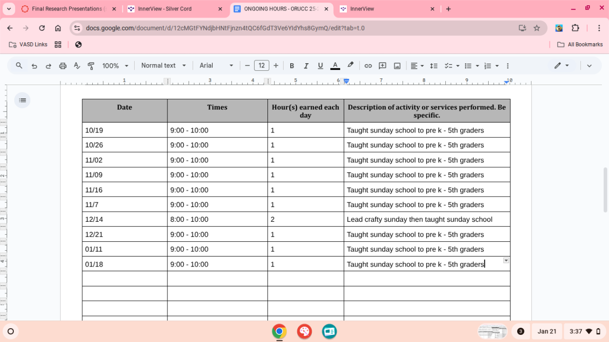Screen dimensions: 609x342
Task: Click the Spelling and grammar check icon
Action: coord(77,66)
